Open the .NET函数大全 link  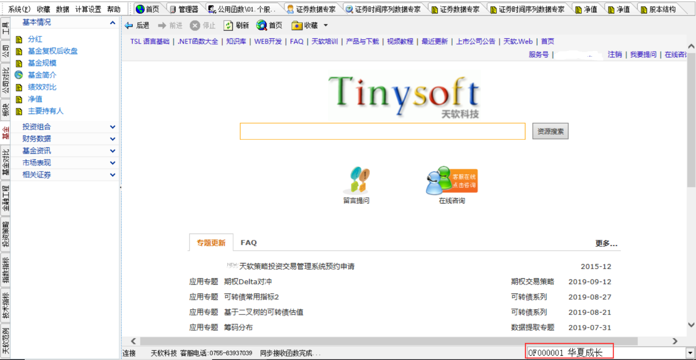pyautogui.click(x=198, y=41)
